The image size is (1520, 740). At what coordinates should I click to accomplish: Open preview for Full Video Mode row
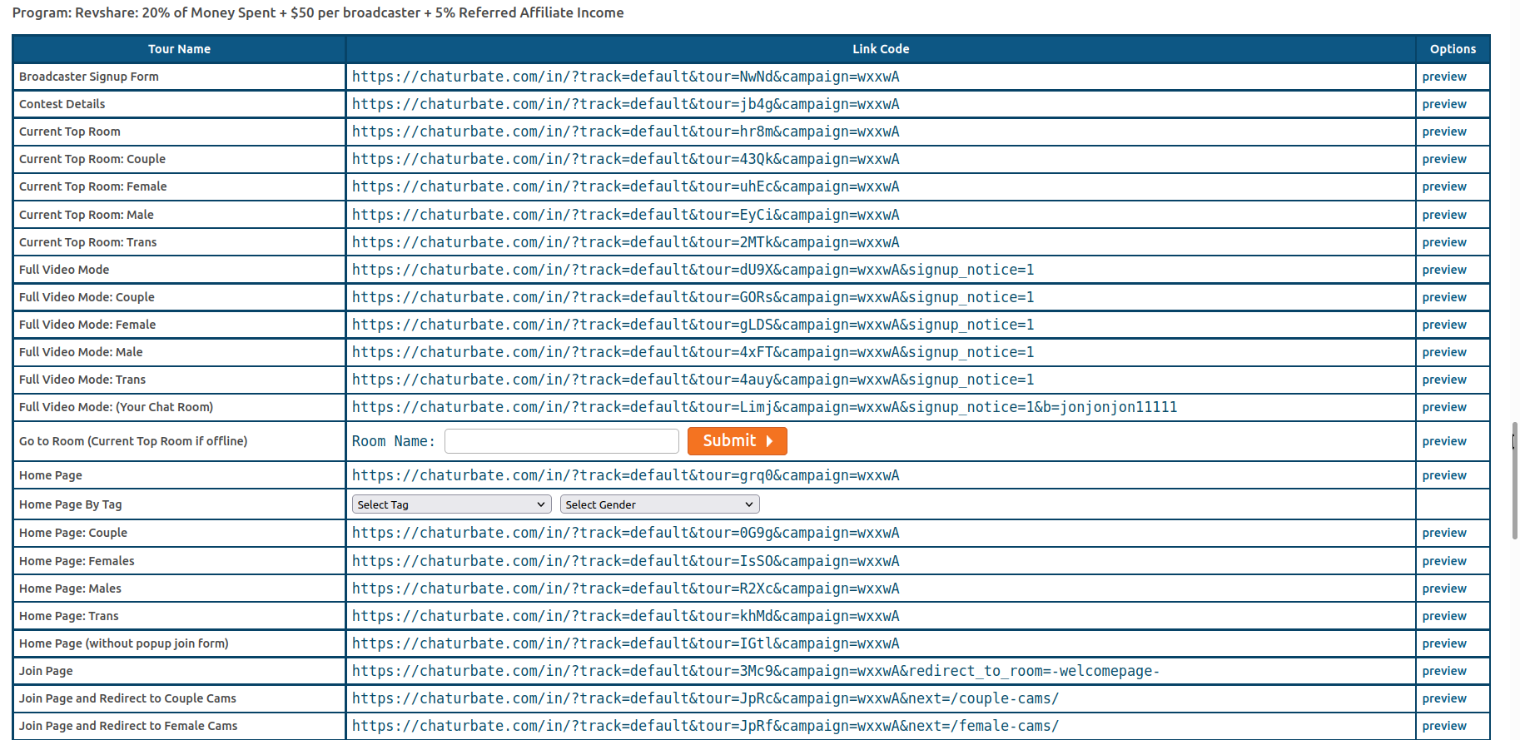[x=1443, y=270]
